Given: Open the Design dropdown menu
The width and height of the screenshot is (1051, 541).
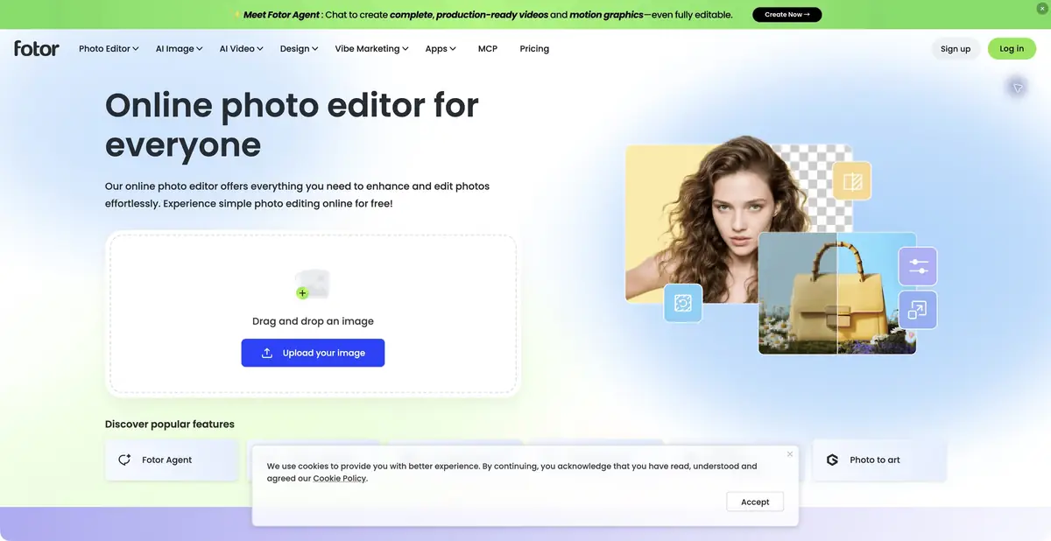Looking at the screenshot, I should click(x=300, y=49).
